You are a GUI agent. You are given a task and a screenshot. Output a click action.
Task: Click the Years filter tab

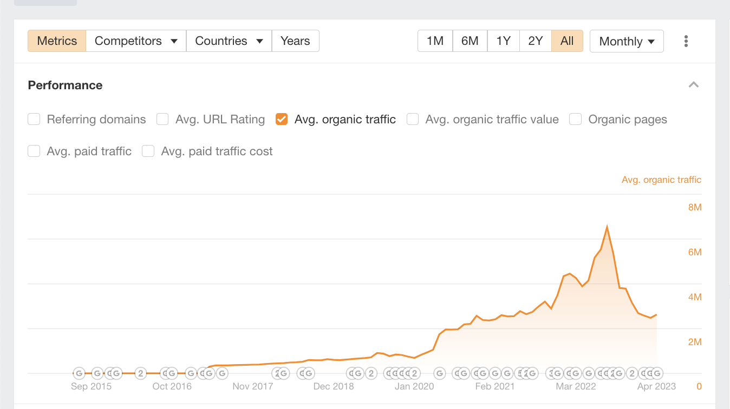[x=295, y=41]
